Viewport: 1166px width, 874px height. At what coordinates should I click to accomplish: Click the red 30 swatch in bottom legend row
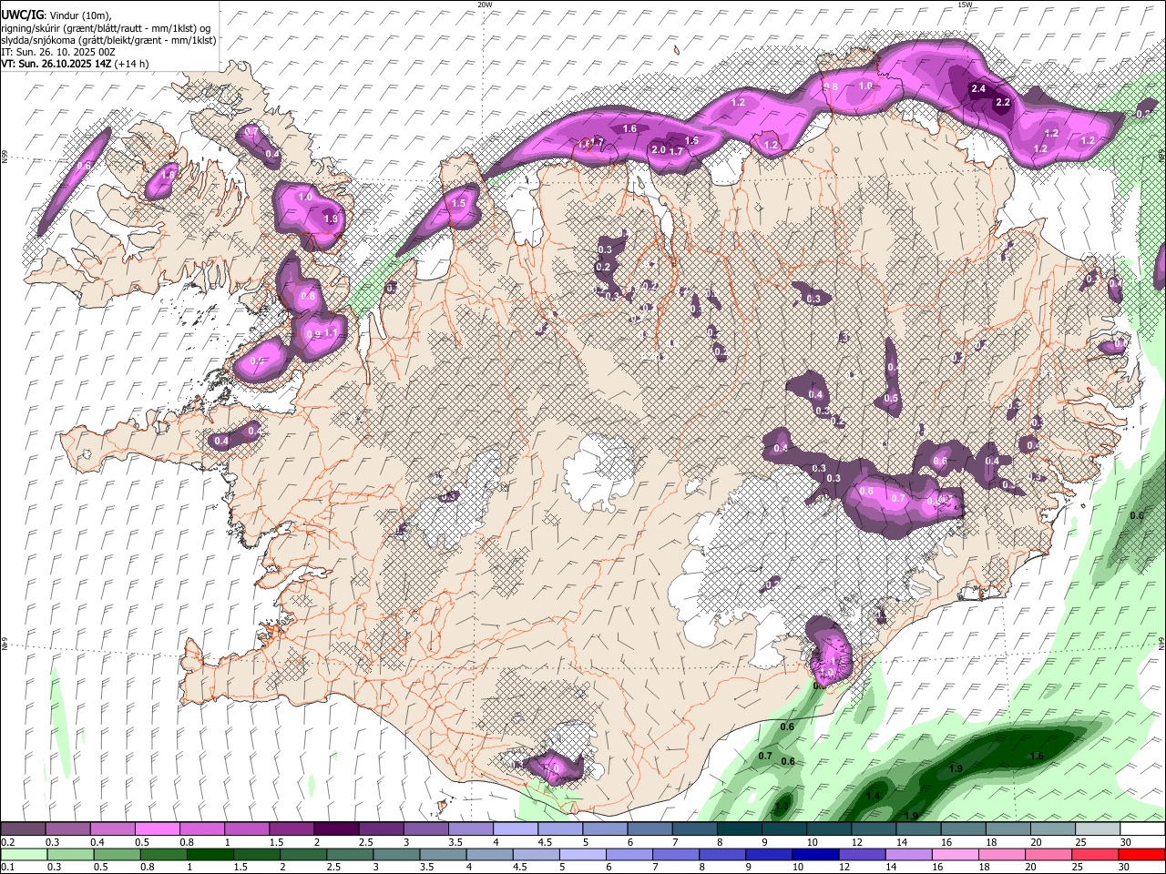pos(1141,854)
